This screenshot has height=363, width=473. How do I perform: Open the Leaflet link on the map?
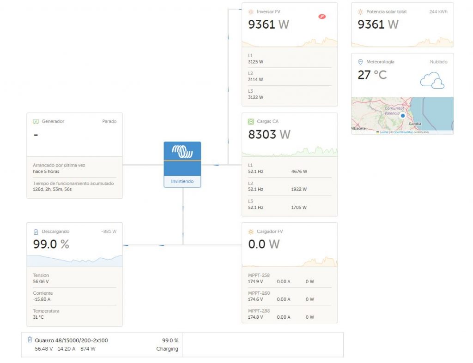point(383,132)
